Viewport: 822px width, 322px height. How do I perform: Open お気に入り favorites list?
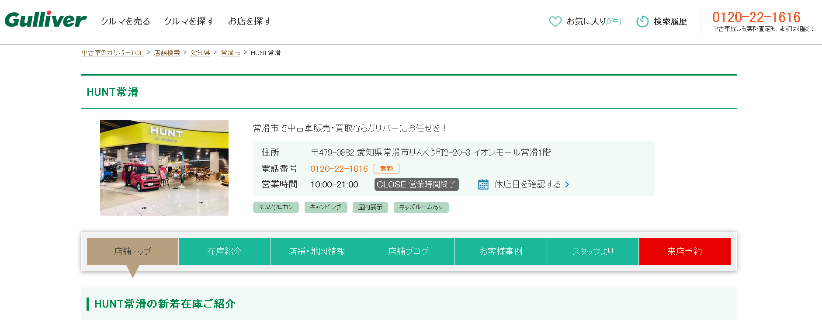[593, 21]
